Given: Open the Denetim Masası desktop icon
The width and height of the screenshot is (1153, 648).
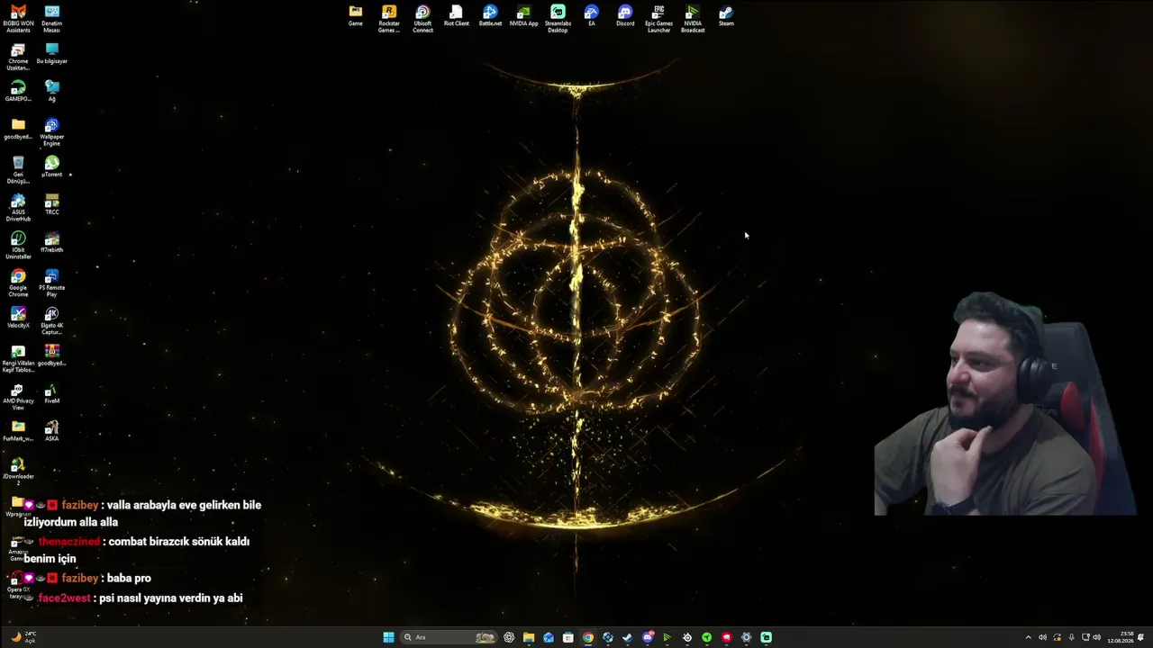Looking at the screenshot, I should tap(52, 18).
